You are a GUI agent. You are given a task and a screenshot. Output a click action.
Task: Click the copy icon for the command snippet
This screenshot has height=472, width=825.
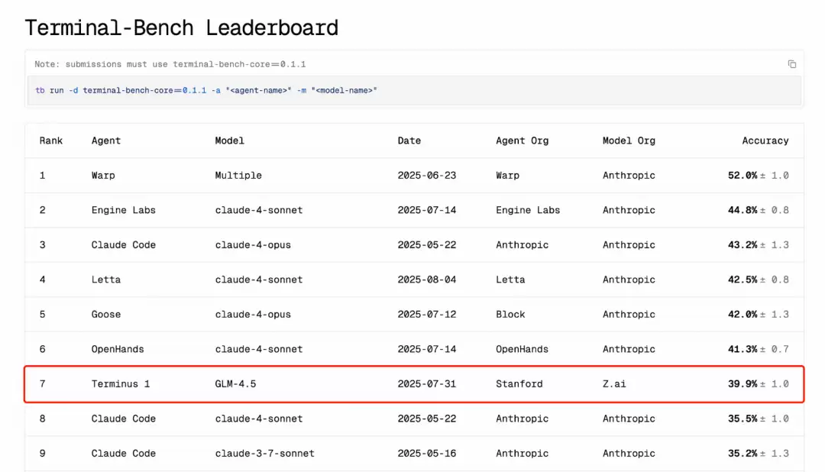point(792,64)
